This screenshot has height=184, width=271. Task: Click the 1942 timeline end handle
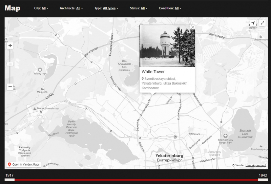pos(263,180)
